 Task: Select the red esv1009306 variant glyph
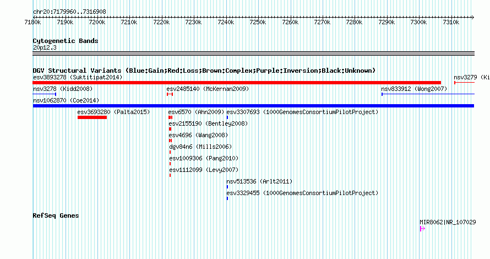pos(170,164)
